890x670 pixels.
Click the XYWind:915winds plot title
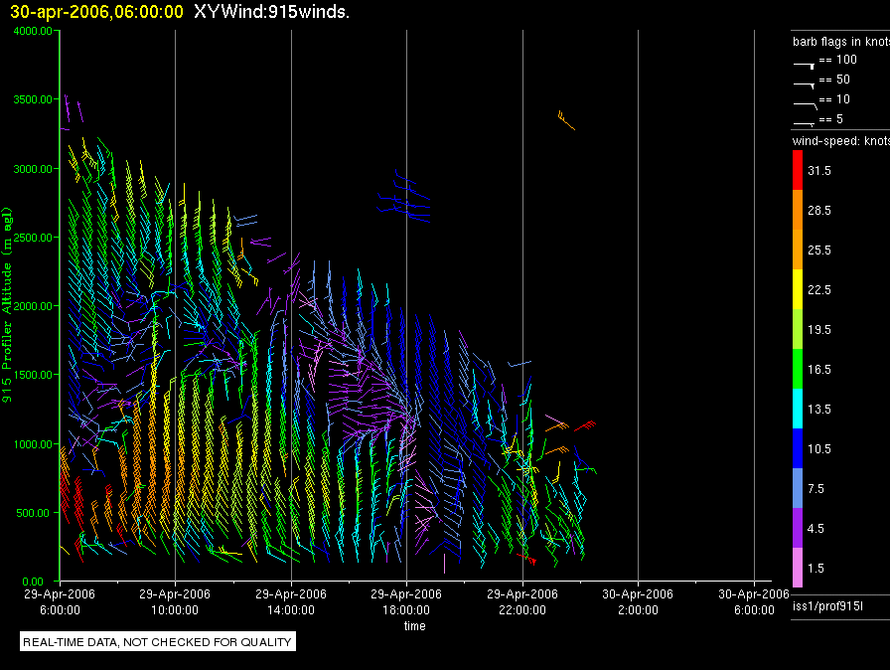(x=271, y=11)
